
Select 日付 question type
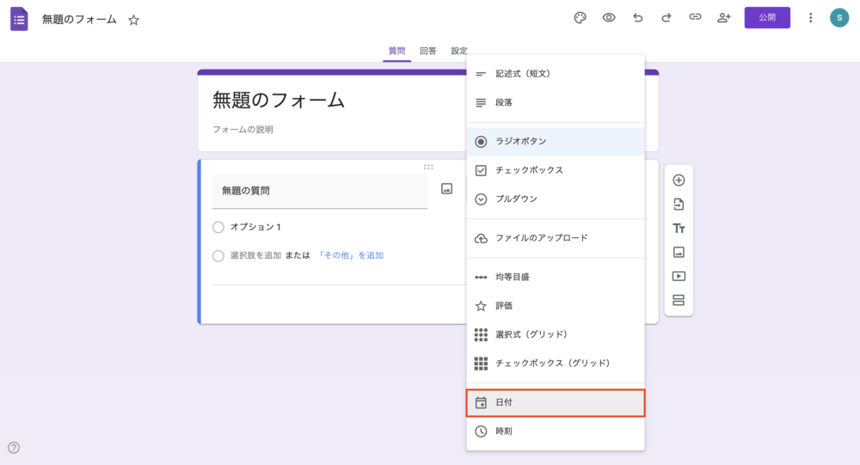556,402
